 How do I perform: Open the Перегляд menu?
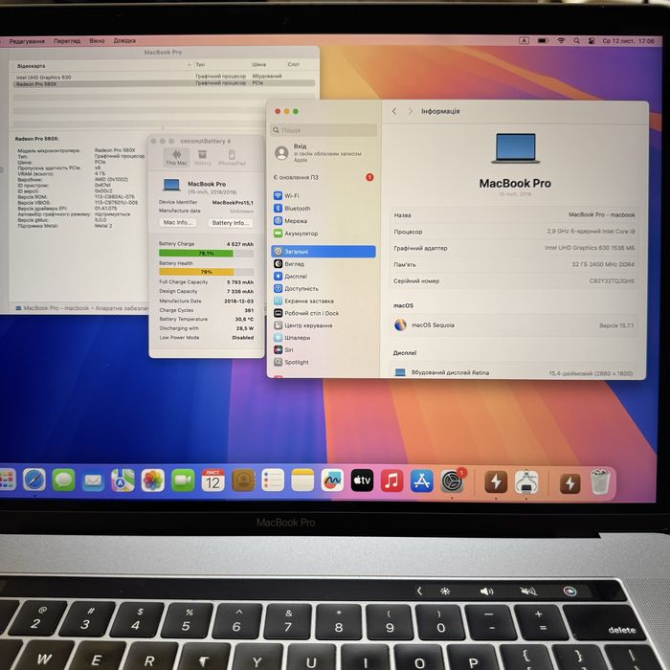pos(67,41)
